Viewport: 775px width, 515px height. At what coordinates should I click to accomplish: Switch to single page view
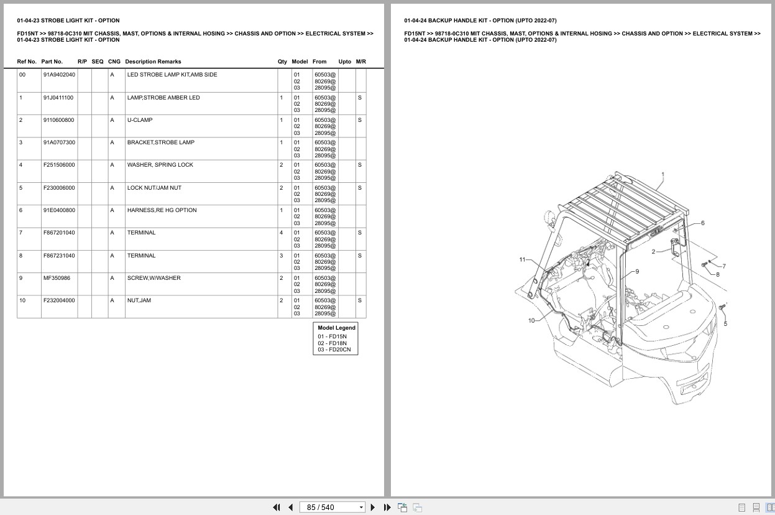click(x=742, y=508)
